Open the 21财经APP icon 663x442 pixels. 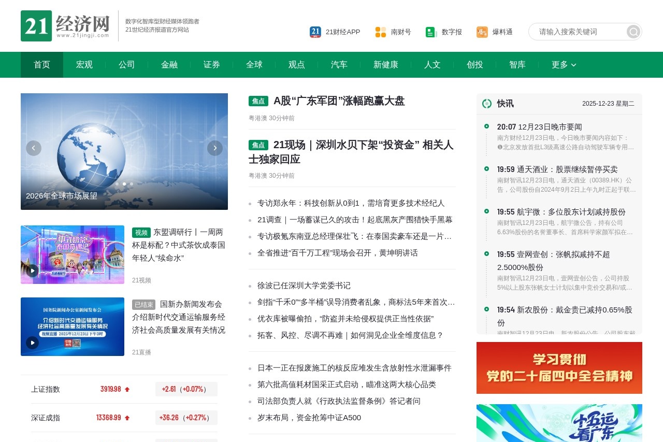[x=315, y=32]
